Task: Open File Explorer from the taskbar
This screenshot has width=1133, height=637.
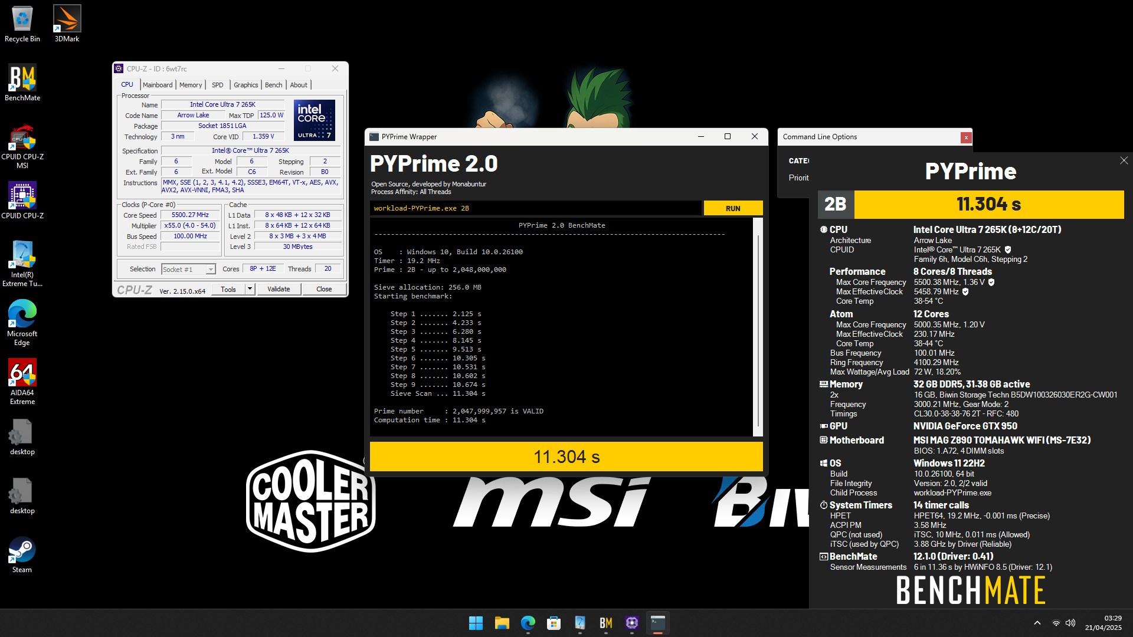Action: tap(502, 623)
